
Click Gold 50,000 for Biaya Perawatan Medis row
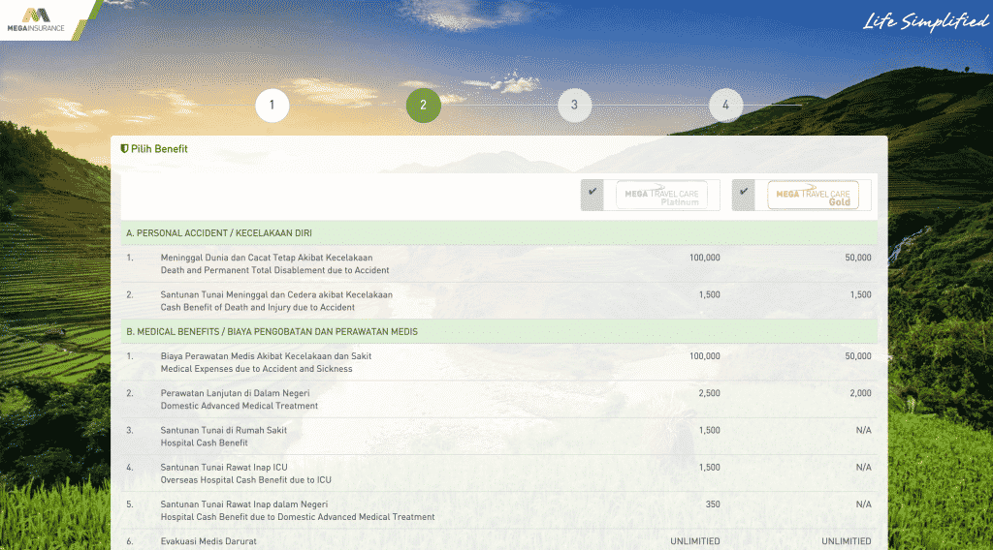pyautogui.click(x=857, y=356)
